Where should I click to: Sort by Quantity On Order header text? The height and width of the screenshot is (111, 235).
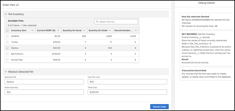[98, 30]
